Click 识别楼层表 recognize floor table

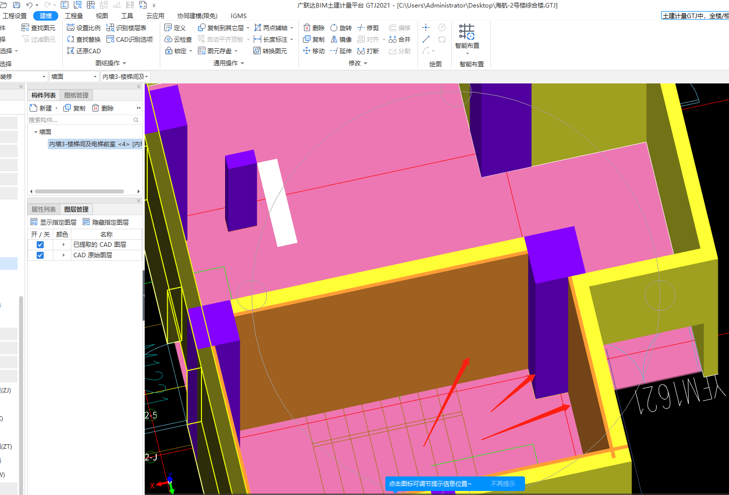tap(126, 28)
